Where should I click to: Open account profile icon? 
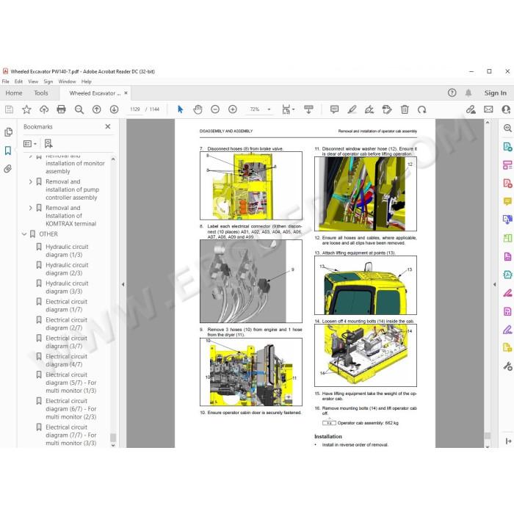tap(506, 109)
